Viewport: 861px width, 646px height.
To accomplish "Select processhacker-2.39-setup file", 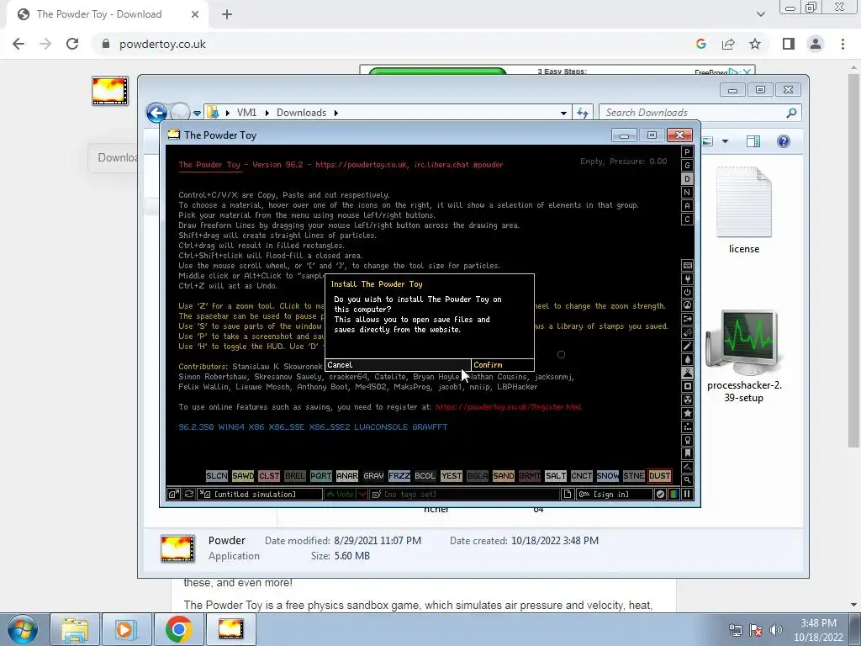I will tap(743, 357).
